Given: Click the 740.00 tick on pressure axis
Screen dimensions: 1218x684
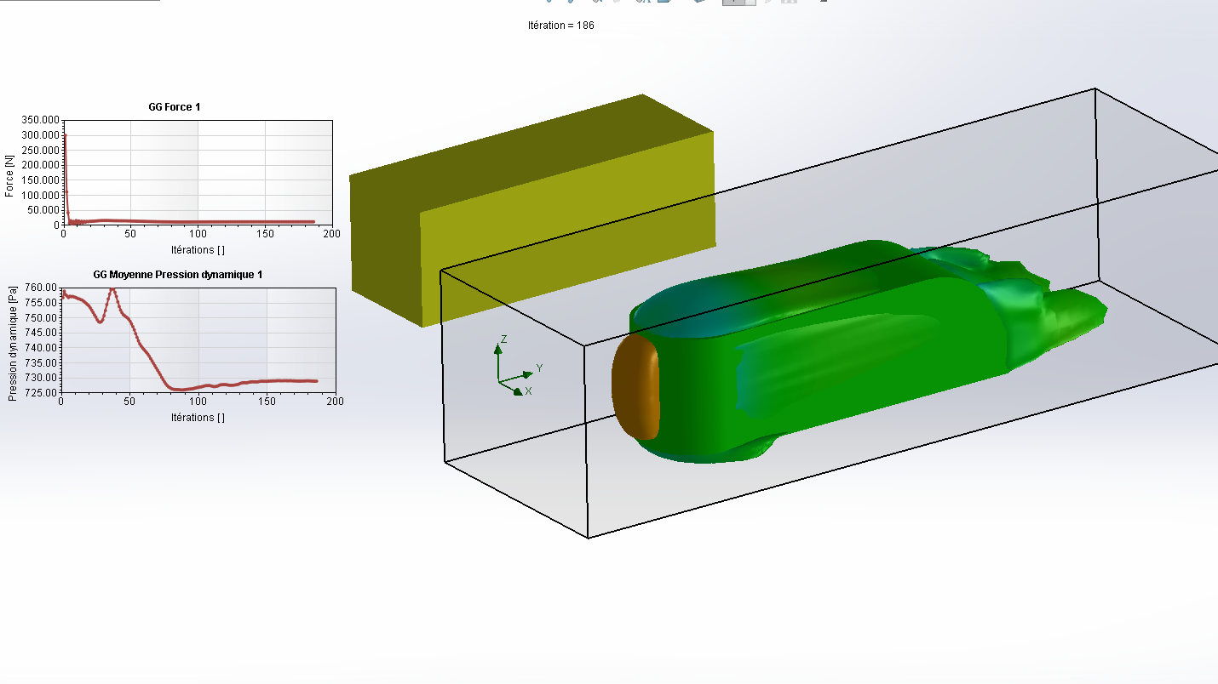Looking at the screenshot, I should point(42,347).
